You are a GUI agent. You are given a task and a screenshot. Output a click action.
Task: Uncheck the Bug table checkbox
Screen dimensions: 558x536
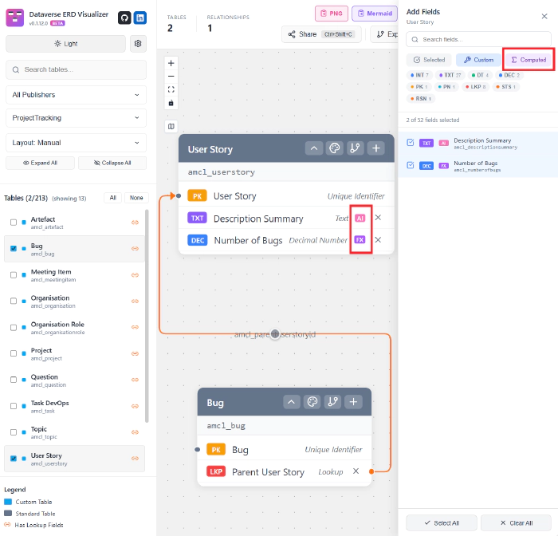pos(13,249)
